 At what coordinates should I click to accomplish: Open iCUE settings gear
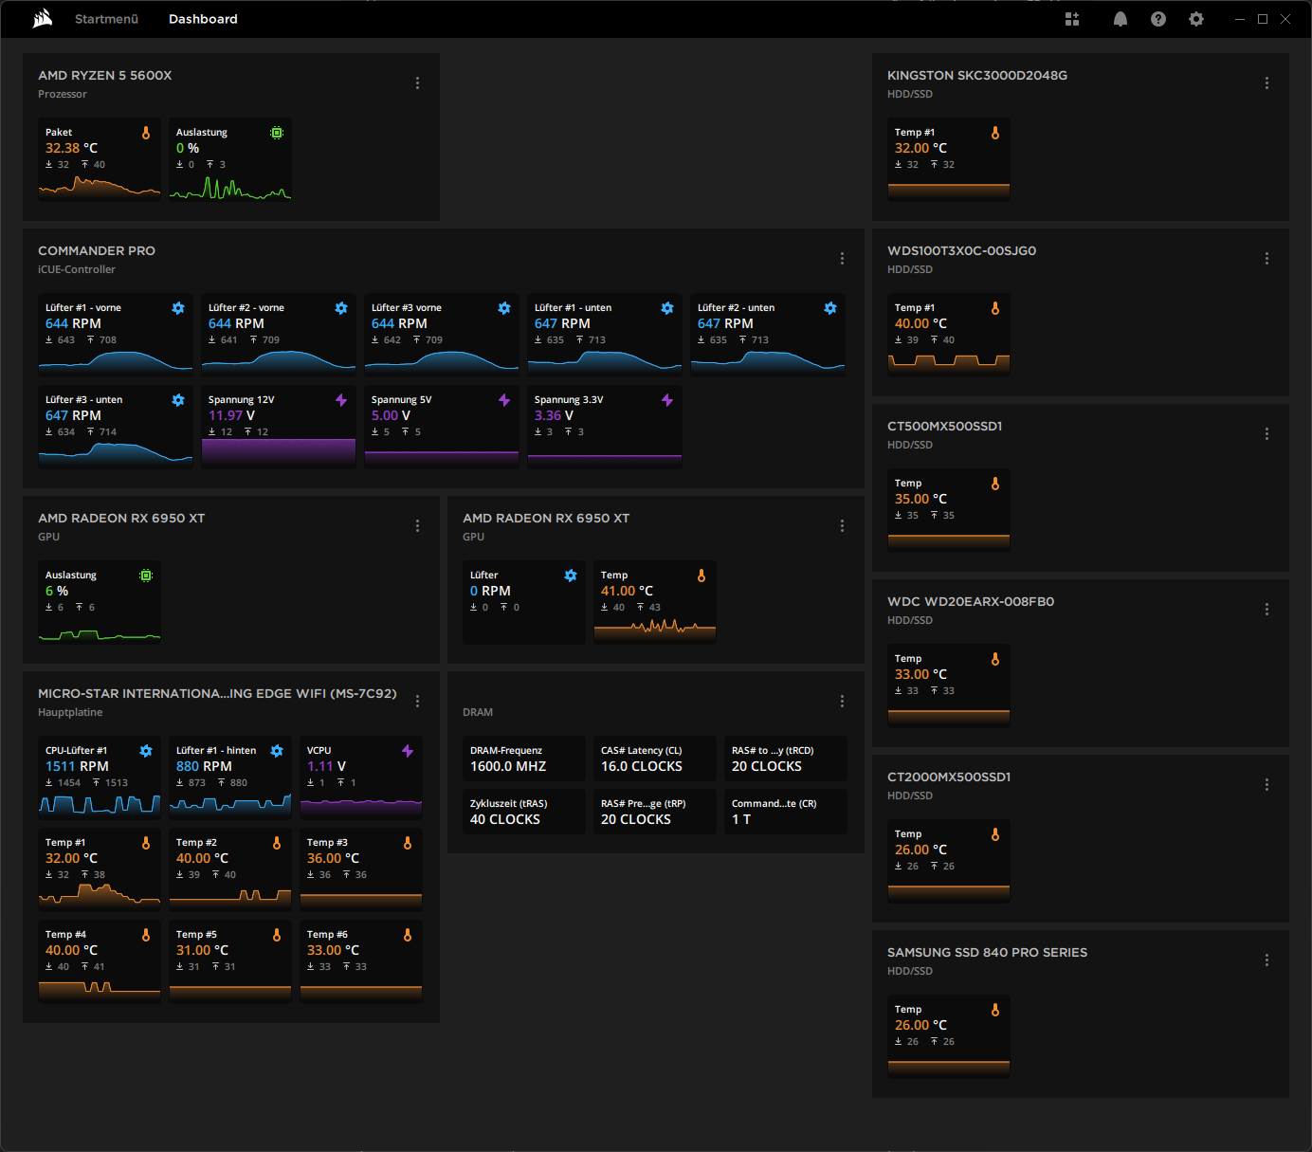(1196, 19)
